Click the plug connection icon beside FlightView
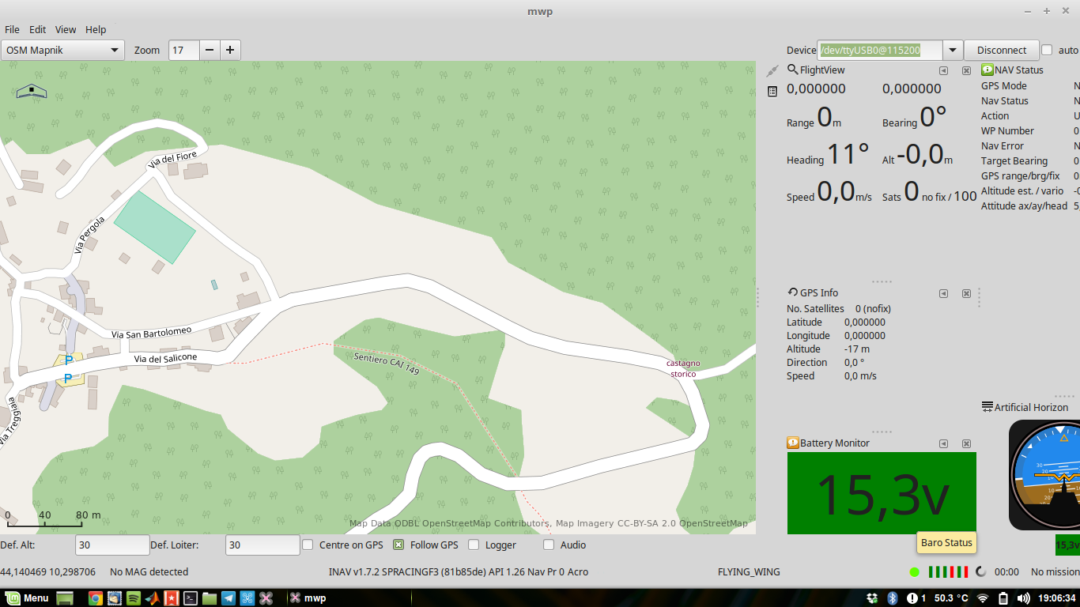This screenshot has height=607, width=1080. click(x=772, y=71)
